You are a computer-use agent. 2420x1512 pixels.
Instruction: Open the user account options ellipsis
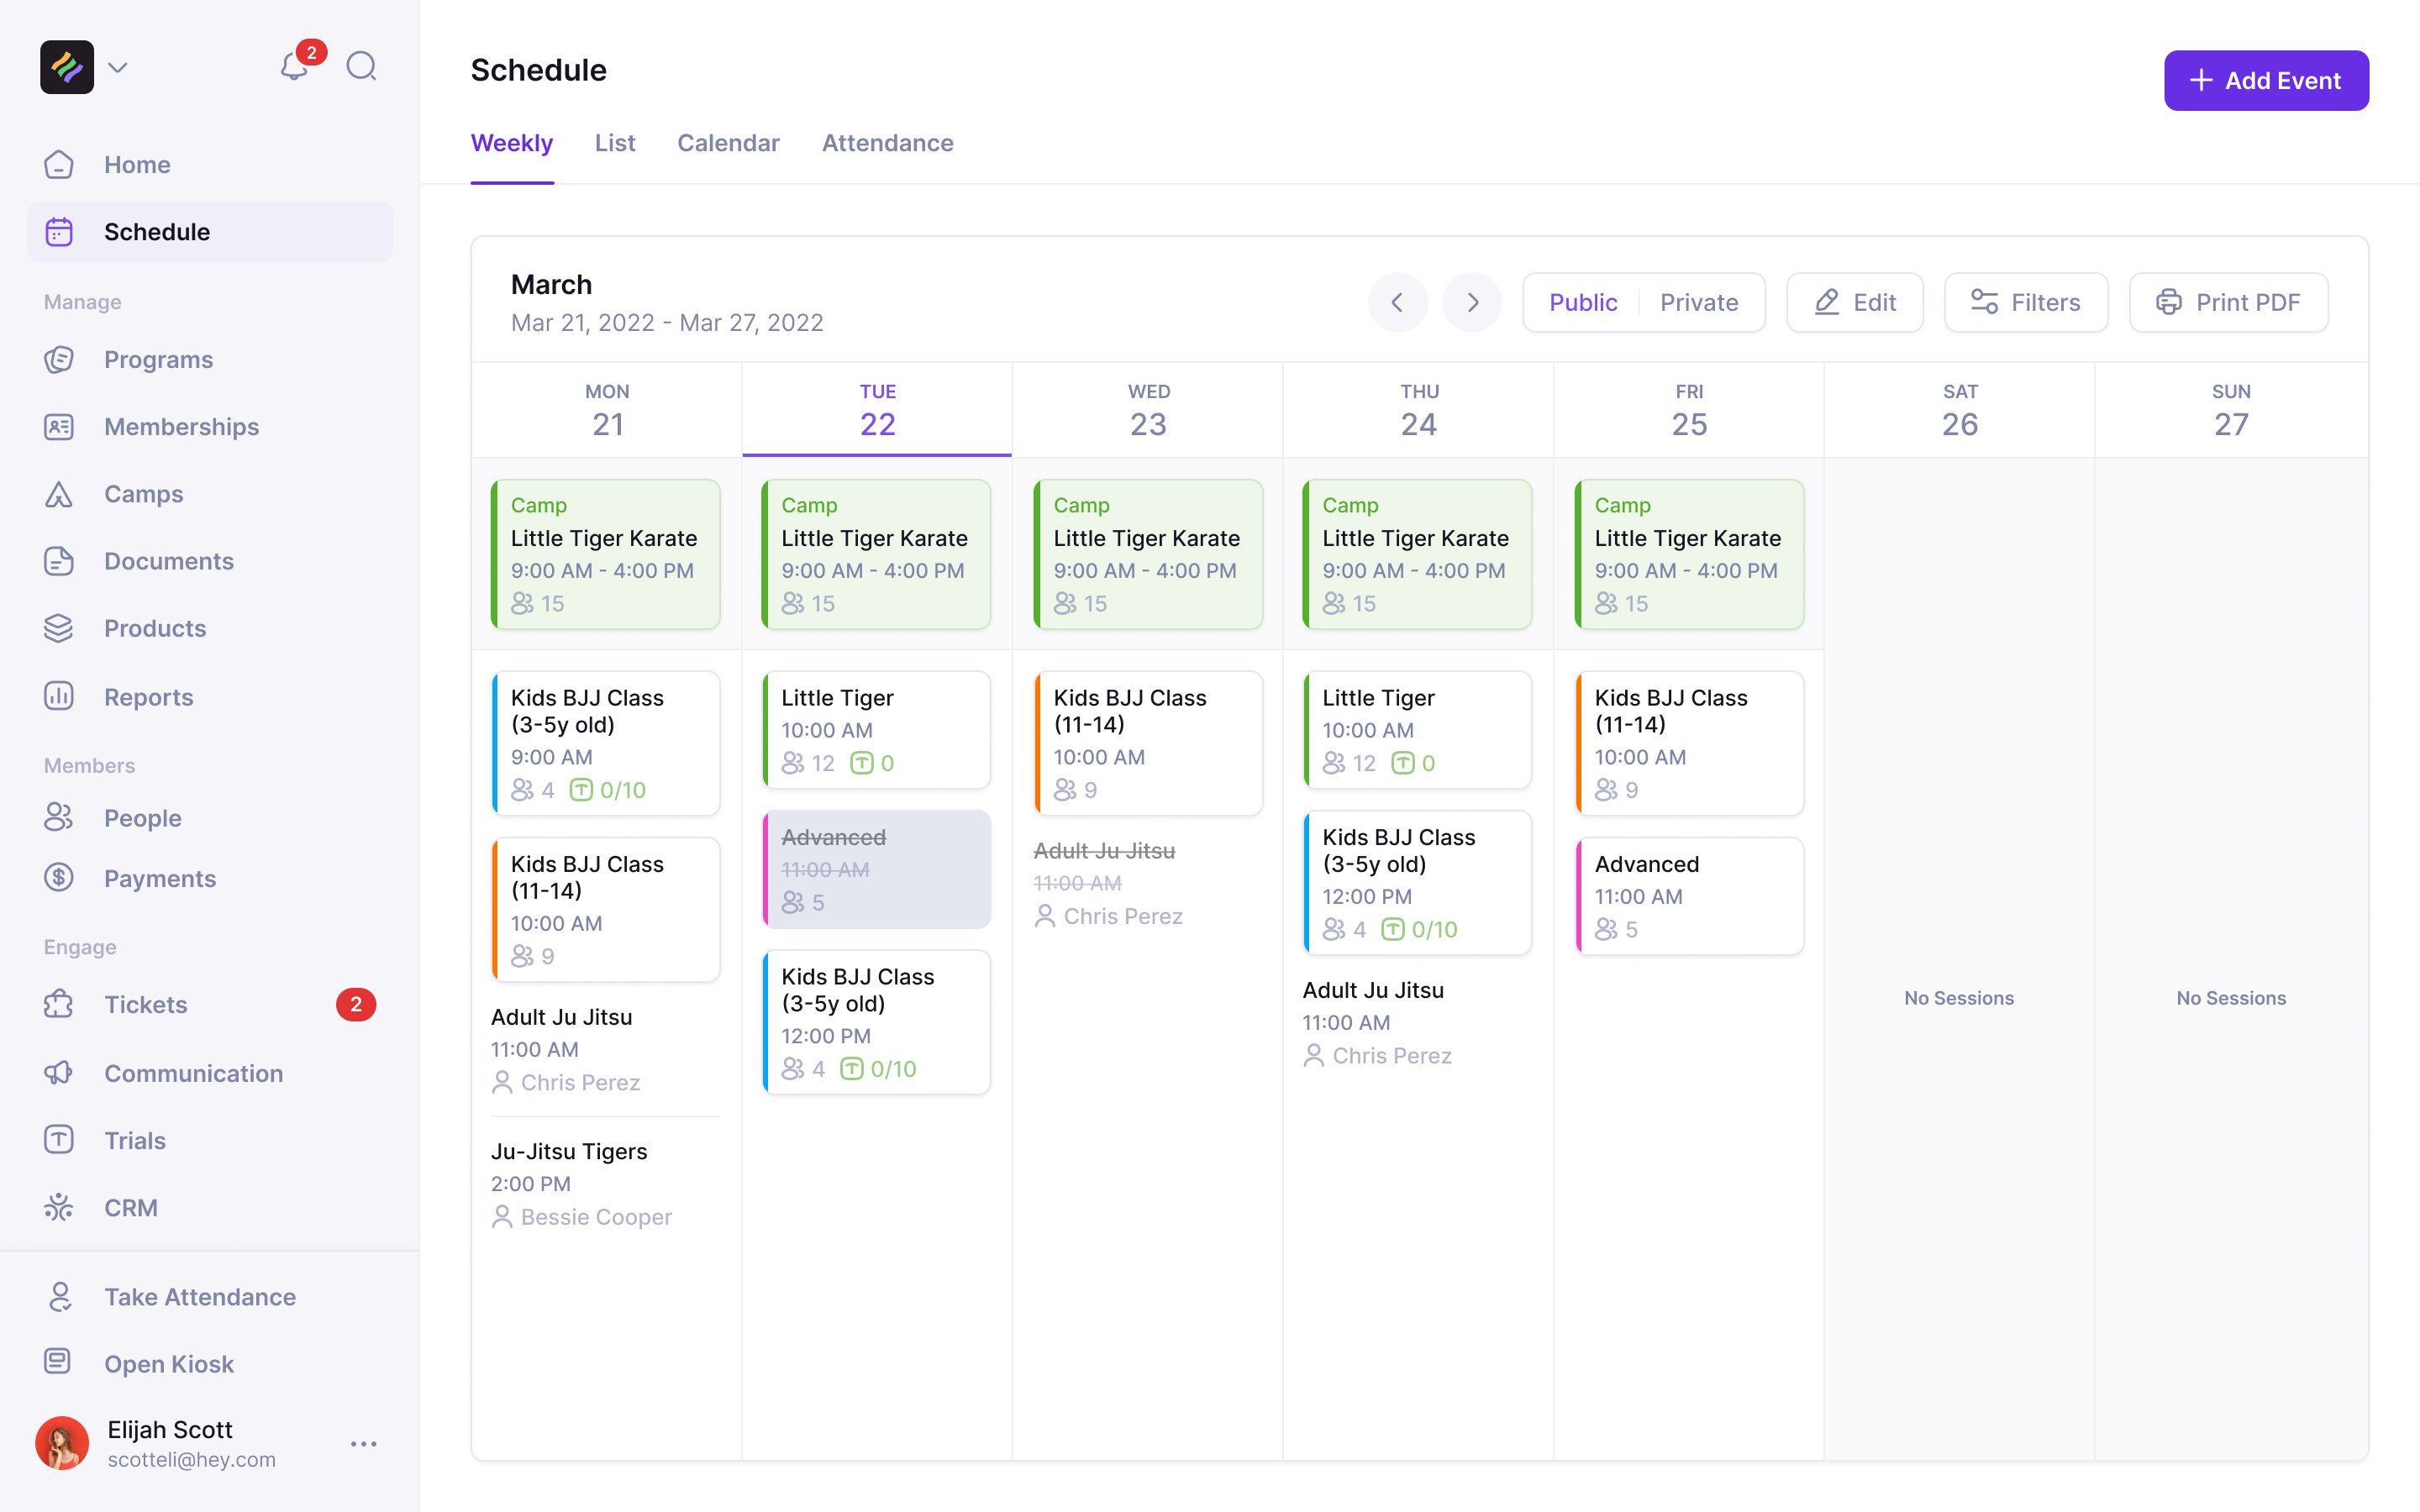[364, 1444]
